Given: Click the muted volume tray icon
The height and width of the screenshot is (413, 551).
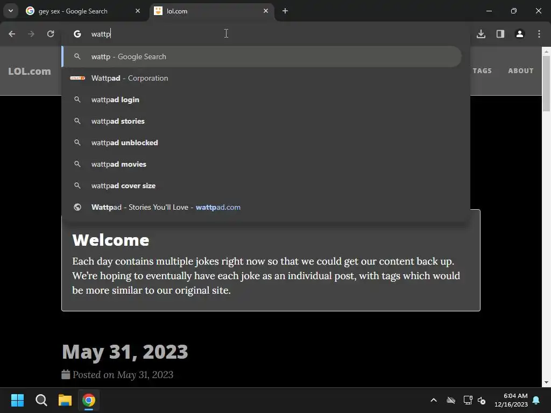Looking at the screenshot, I should point(482,400).
